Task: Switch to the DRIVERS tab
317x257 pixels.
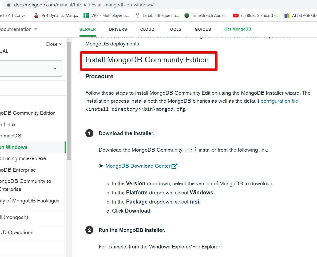Action: pyautogui.click(x=118, y=29)
